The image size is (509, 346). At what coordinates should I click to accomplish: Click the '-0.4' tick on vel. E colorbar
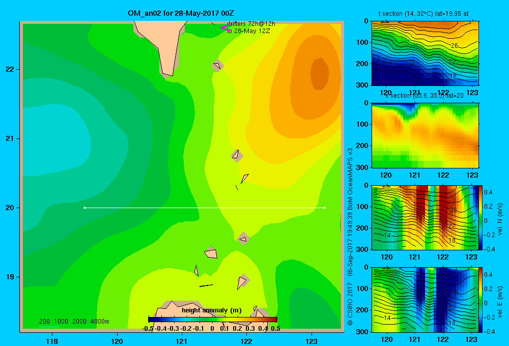488,331
